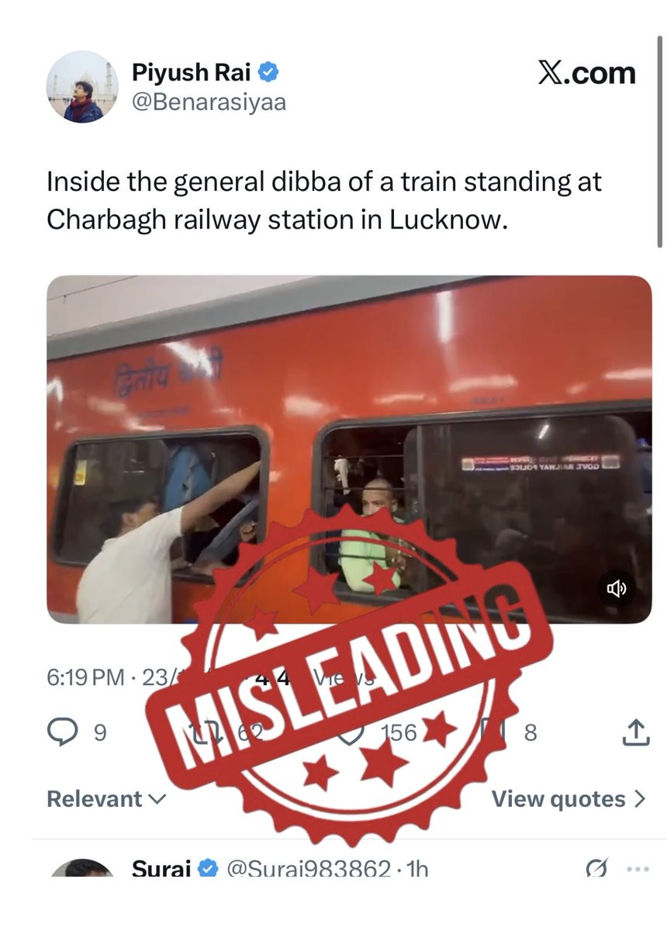Click the 6:19 PM timestamp
667x931 pixels.
[85, 677]
